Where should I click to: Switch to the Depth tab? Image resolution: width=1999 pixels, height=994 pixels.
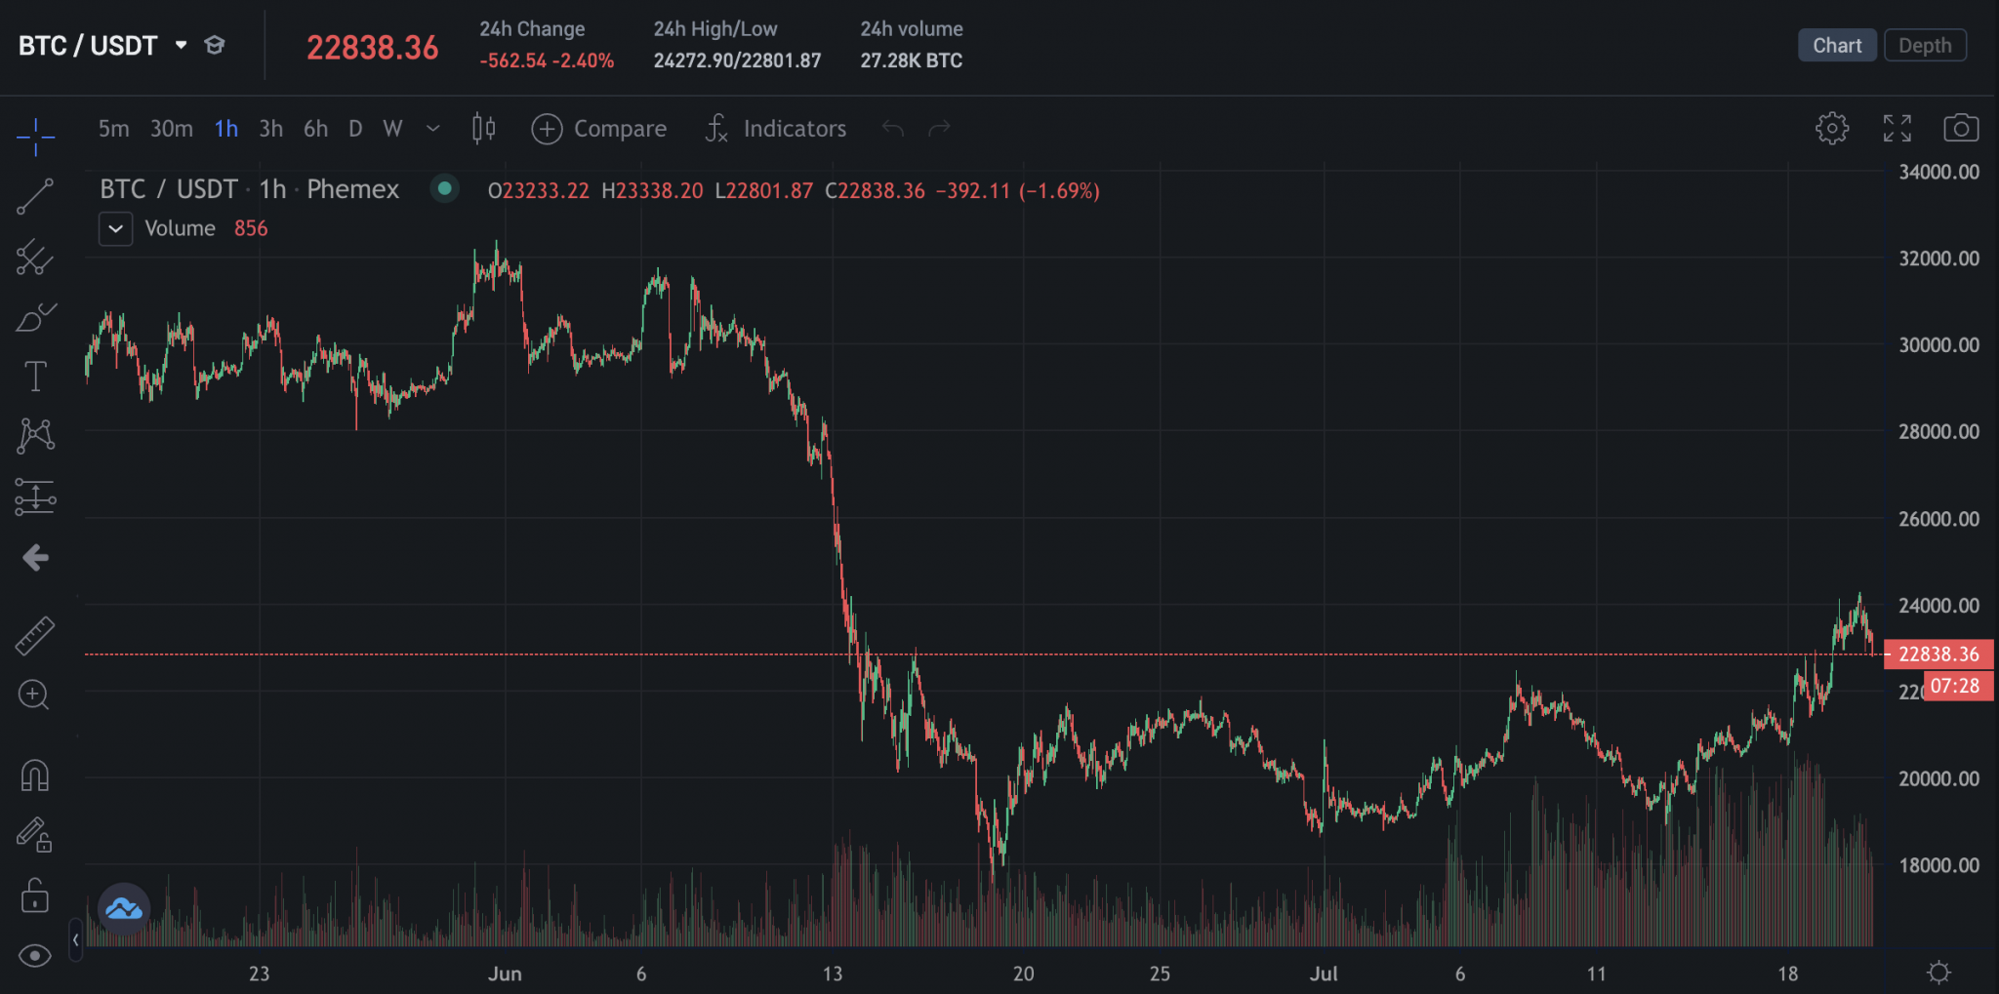pos(1925,45)
